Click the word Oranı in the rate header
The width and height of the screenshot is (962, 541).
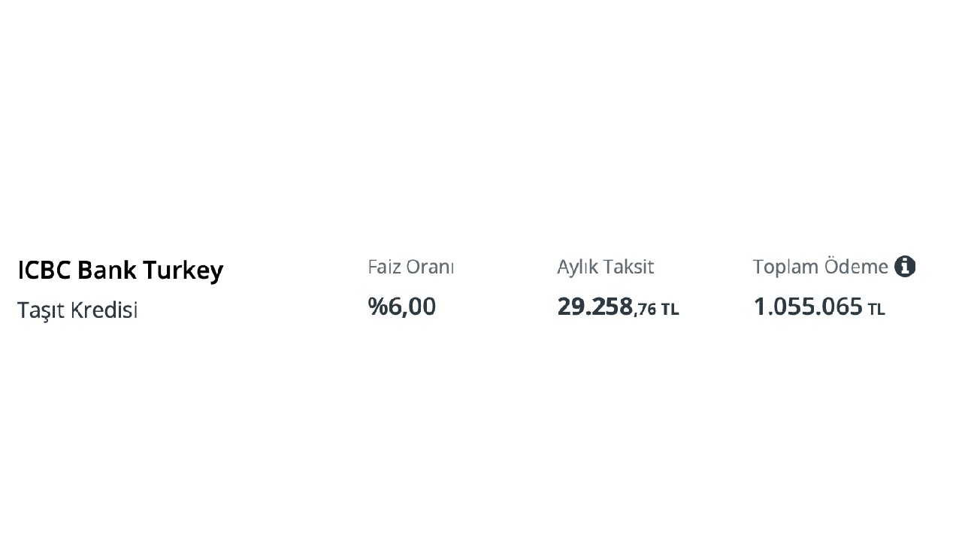click(431, 267)
